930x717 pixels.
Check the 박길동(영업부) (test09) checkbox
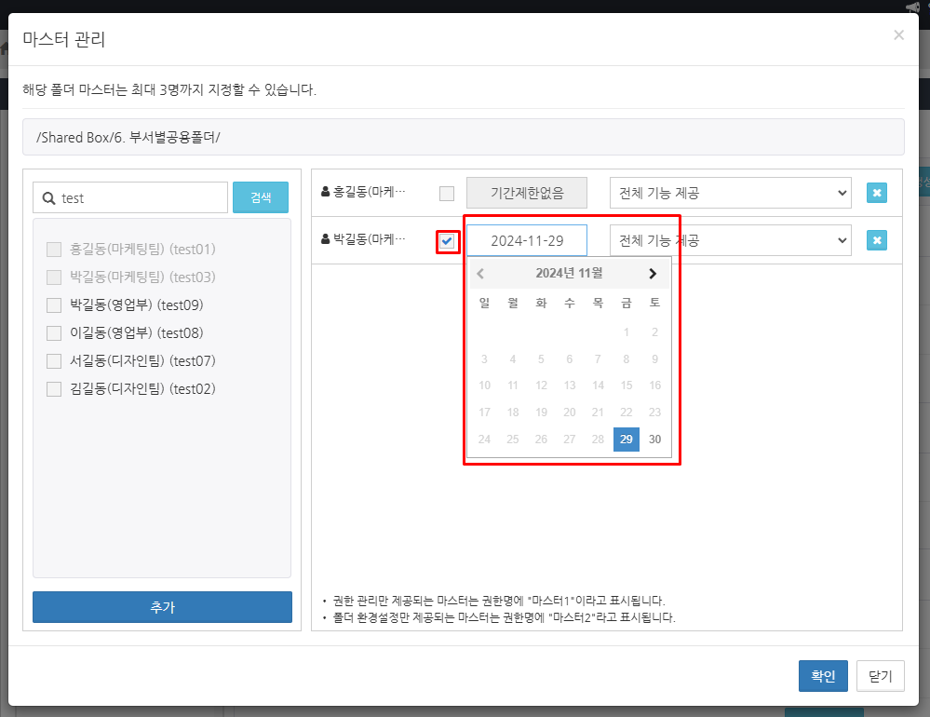tap(54, 305)
